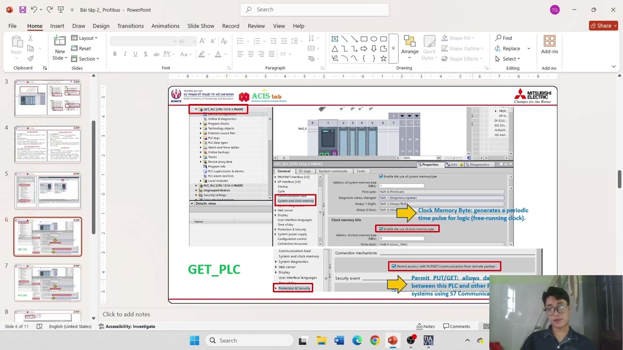The width and height of the screenshot is (623, 350).
Task: Open the account profile TQ badge
Action: click(x=554, y=10)
